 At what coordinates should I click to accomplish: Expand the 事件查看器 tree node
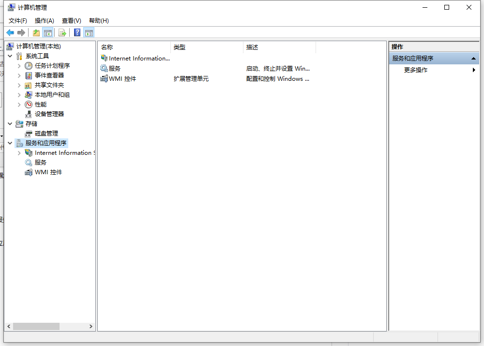19,75
